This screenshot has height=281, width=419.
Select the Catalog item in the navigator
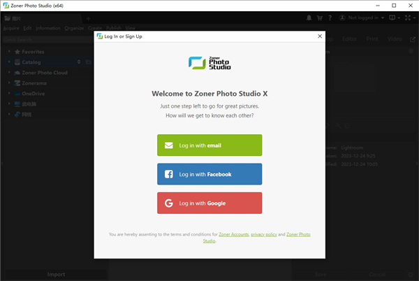tap(31, 62)
